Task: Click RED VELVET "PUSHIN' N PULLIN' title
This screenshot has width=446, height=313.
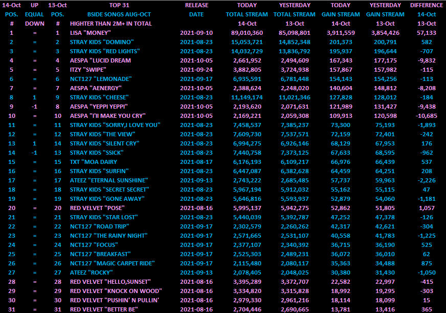Action: (x=115, y=301)
